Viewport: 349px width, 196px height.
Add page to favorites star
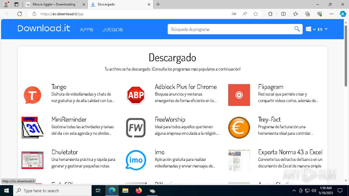point(256,14)
